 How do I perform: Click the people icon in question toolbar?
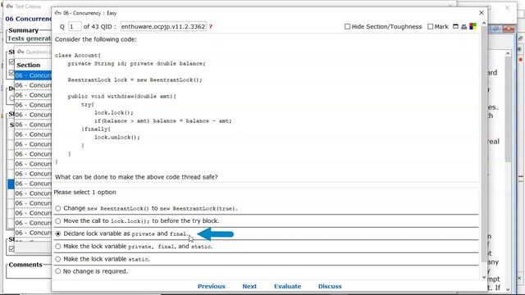463,26
